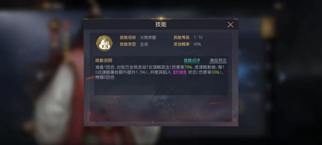
Task: Click the 主动 skill type value
Action: (144, 44)
